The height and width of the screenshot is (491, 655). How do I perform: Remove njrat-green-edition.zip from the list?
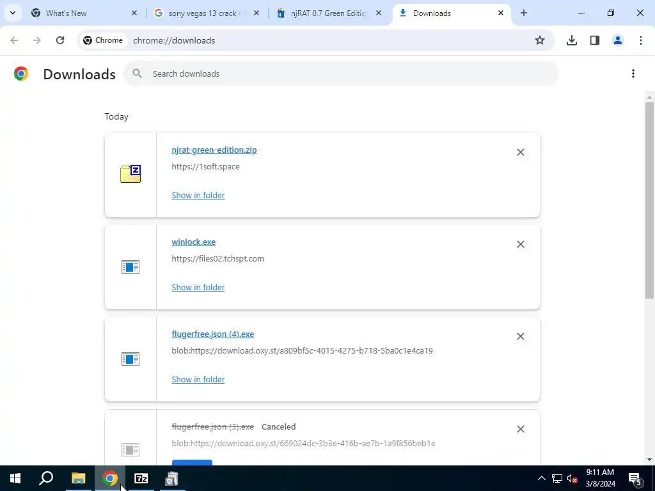tap(521, 152)
